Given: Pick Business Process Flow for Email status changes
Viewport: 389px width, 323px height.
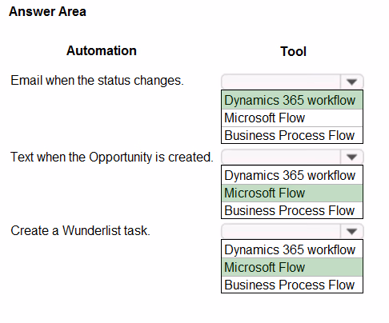Looking at the screenshot, I should pos(292,135).
